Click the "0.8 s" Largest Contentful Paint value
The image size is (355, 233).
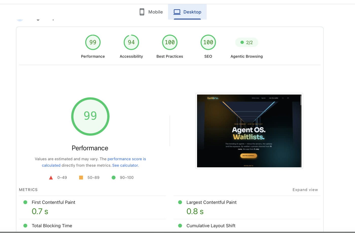coord(195,211)
